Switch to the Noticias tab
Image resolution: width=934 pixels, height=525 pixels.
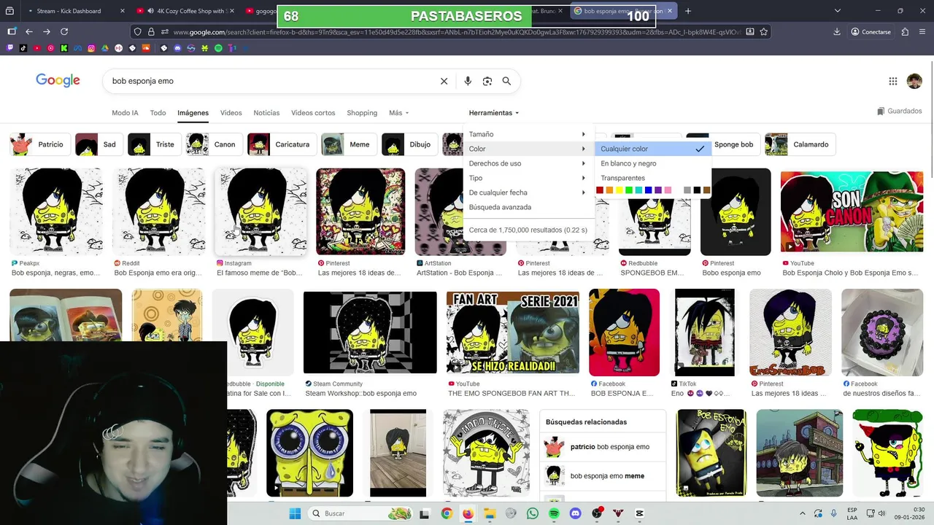pyautogui.click(x=266, y=113)
